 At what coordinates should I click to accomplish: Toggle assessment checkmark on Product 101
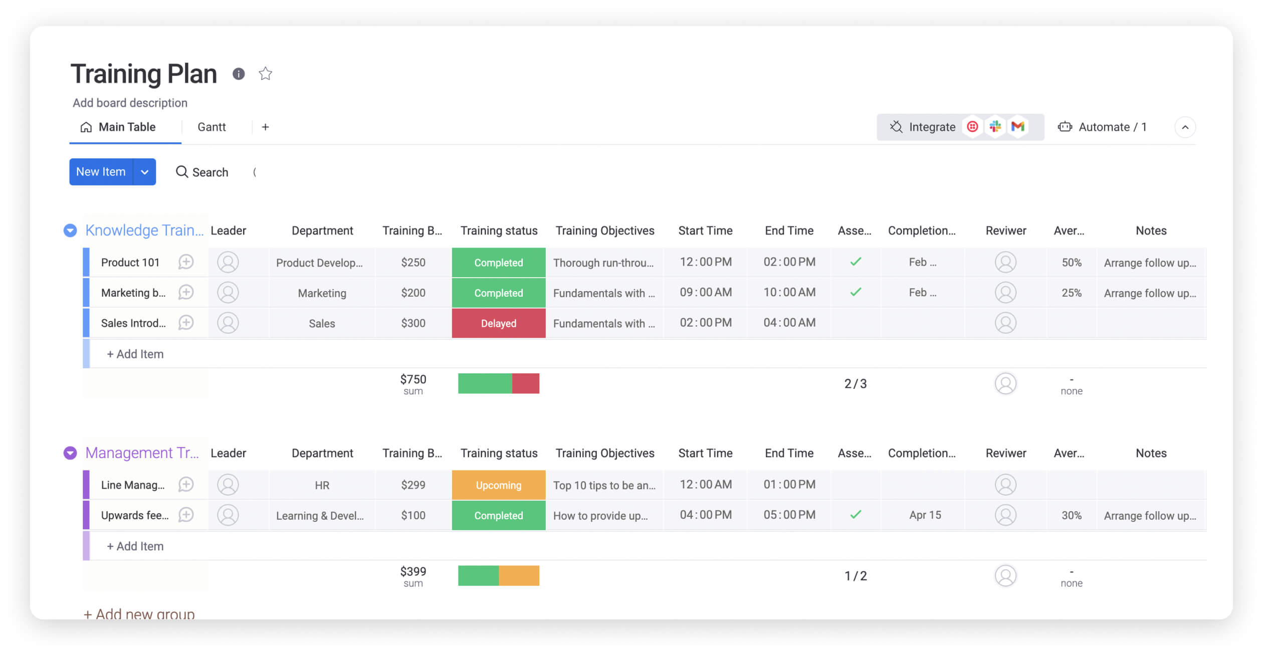tap(855, 261)
